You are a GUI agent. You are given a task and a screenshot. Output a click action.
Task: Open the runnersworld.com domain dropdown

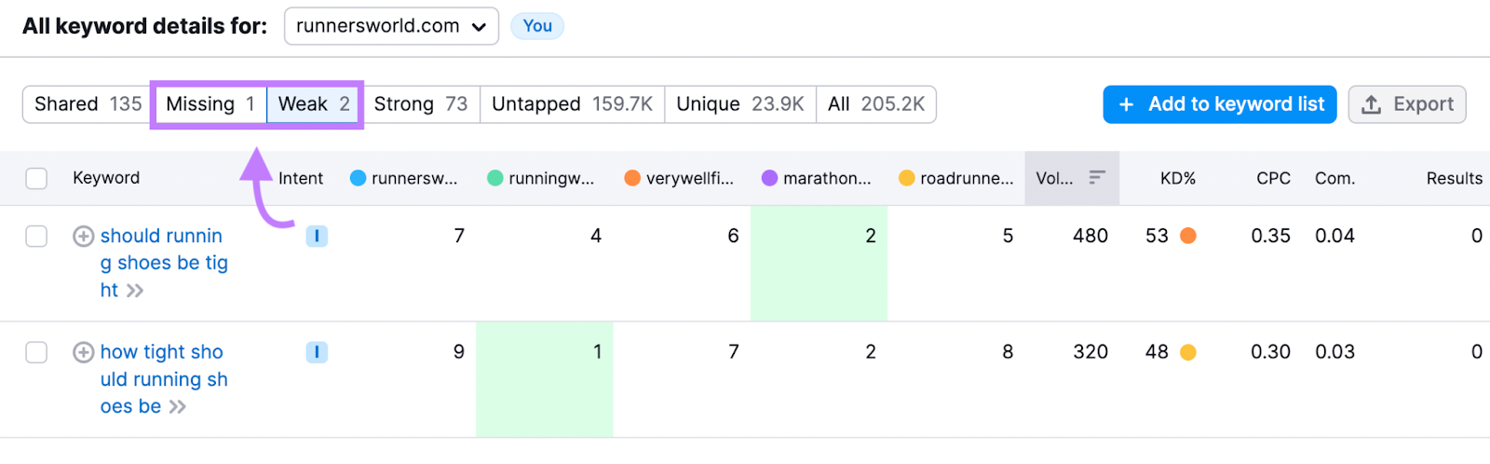pos(391,26)
